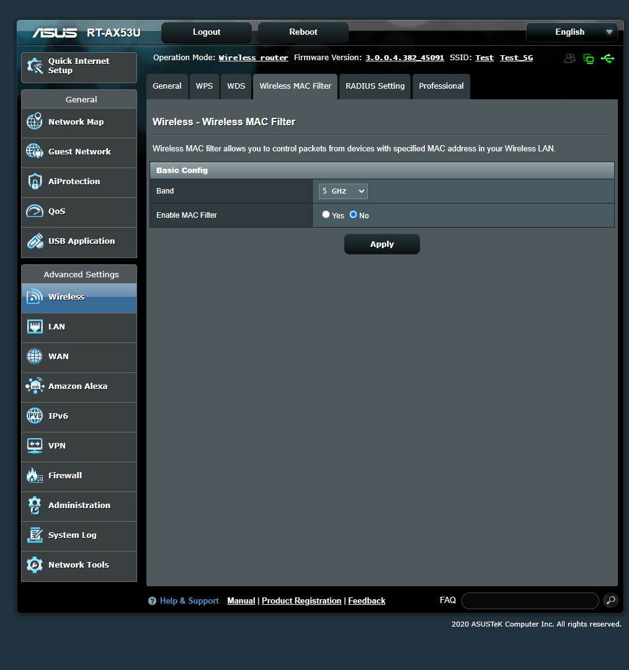Open USB Application menu label
This screenshot has width=629, height=670.
click(x=82, y=241)
